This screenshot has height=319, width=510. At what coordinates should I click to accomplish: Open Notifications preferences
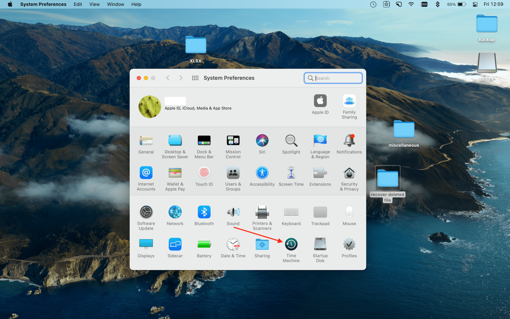pyautogui.click(x=349, y=144)
